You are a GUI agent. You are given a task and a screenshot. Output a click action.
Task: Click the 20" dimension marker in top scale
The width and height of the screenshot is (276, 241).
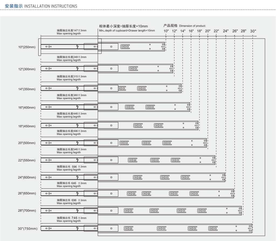pos(208,31)
